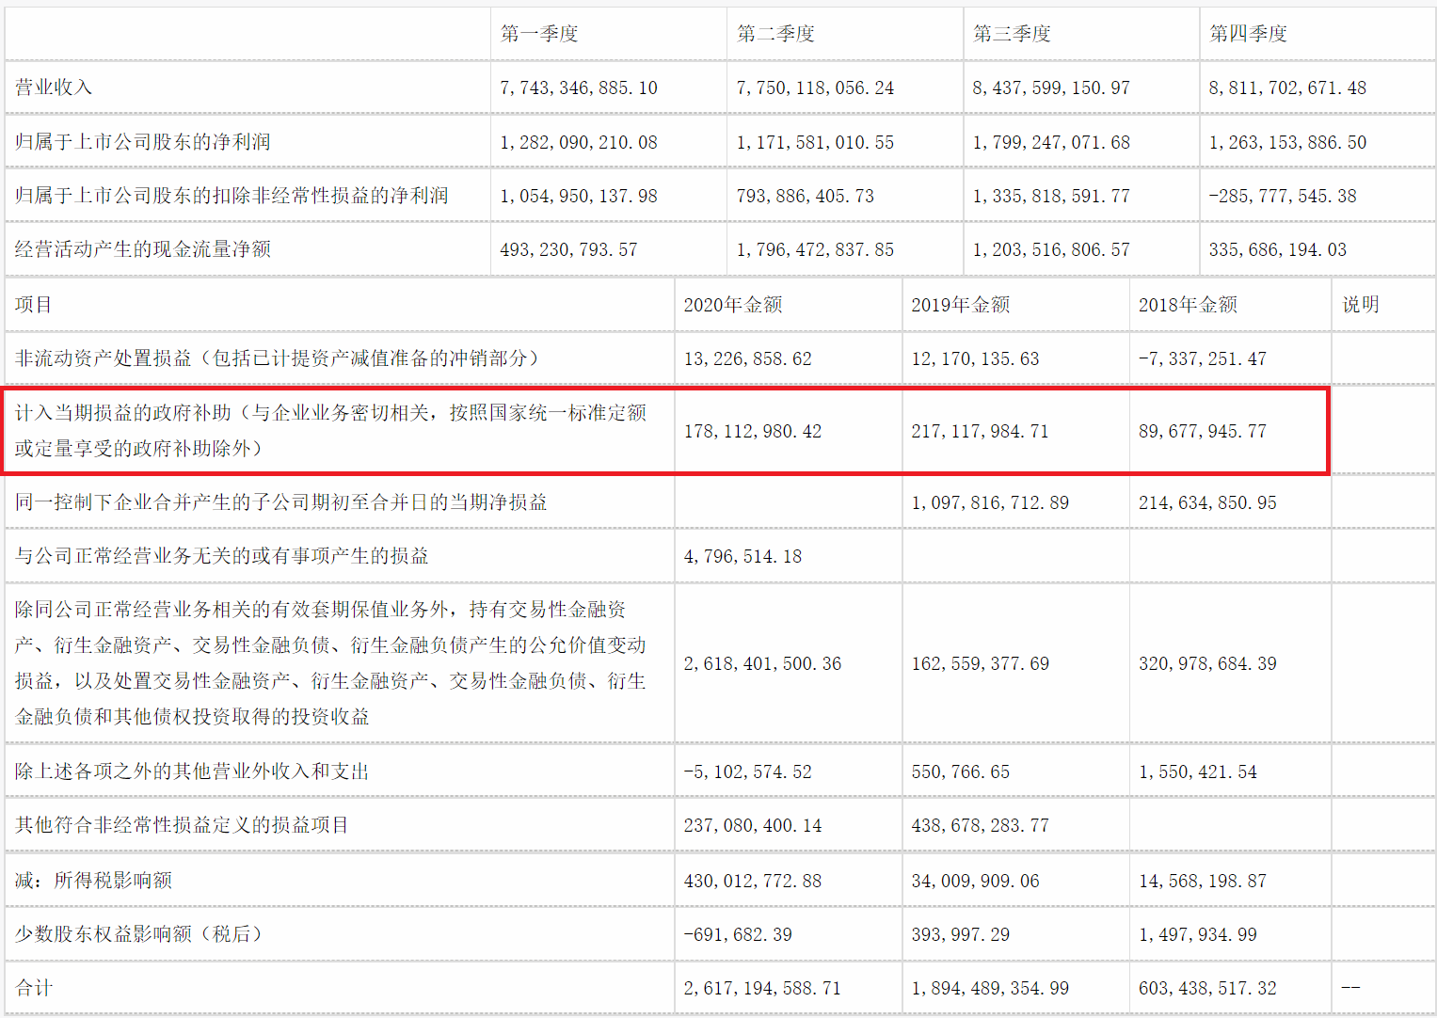Viewport: 1437px width, 1018px height.
Task: Click value 2,618,401,500.36
Action: (763, 663)
